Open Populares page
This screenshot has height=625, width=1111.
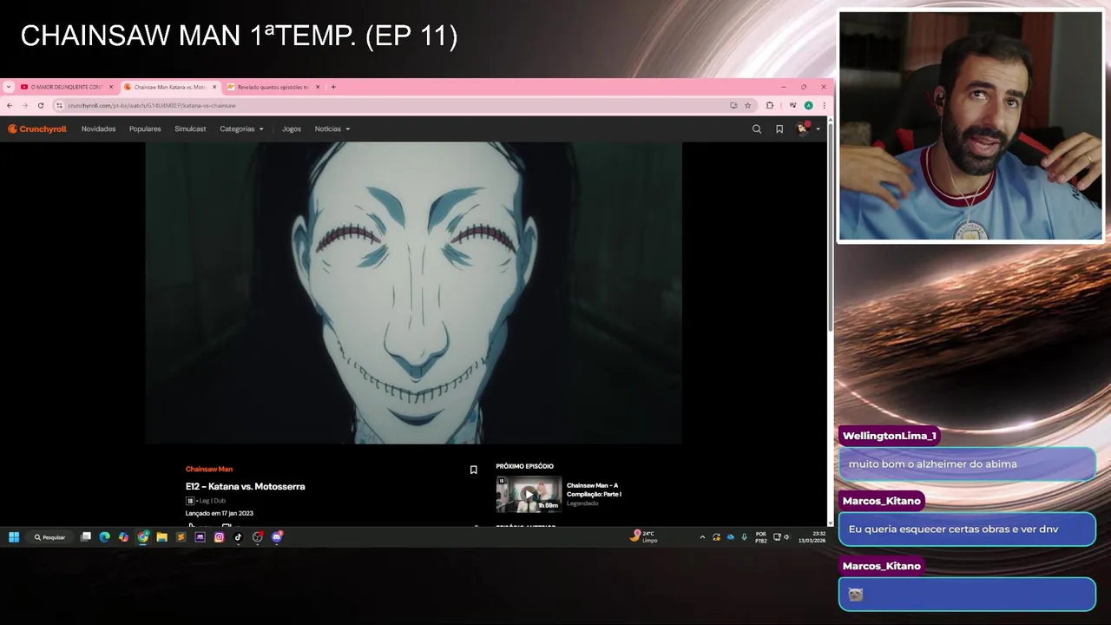(145, 129)
